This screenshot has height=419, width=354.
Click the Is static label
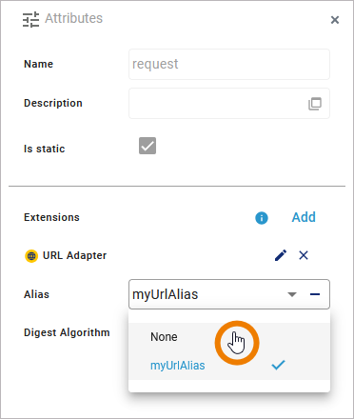tap(45, 149)
